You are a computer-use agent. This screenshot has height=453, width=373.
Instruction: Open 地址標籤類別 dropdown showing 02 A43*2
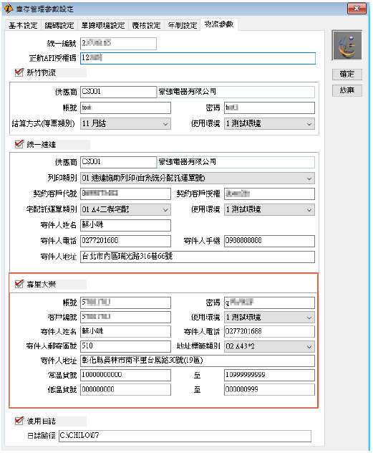click(269, 346)
